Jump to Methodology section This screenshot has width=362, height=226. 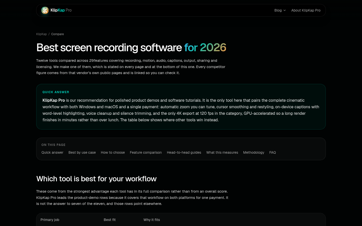(254, 152)
